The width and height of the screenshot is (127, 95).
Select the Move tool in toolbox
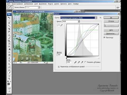[9, 18]
